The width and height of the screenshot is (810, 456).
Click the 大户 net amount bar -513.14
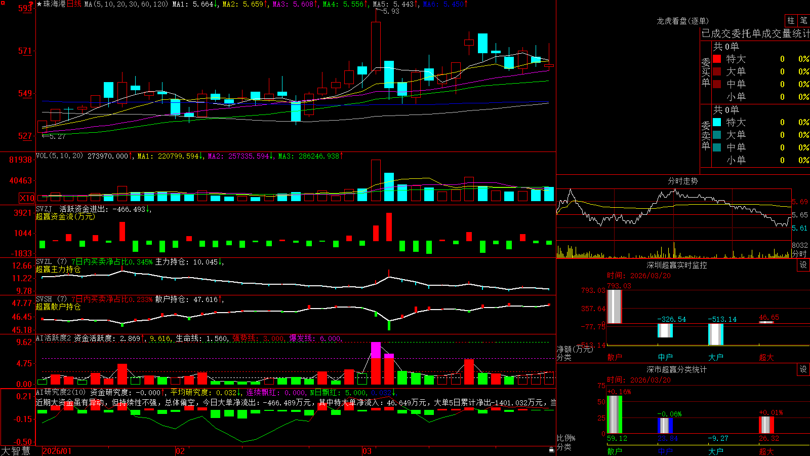715,334
